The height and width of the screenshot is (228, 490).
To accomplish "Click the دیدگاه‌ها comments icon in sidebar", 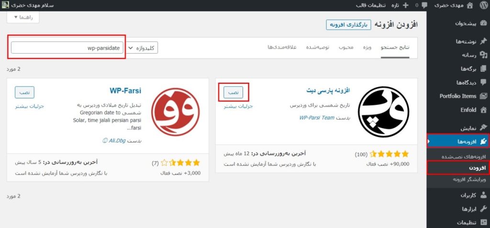I will [x=483, y=83].
